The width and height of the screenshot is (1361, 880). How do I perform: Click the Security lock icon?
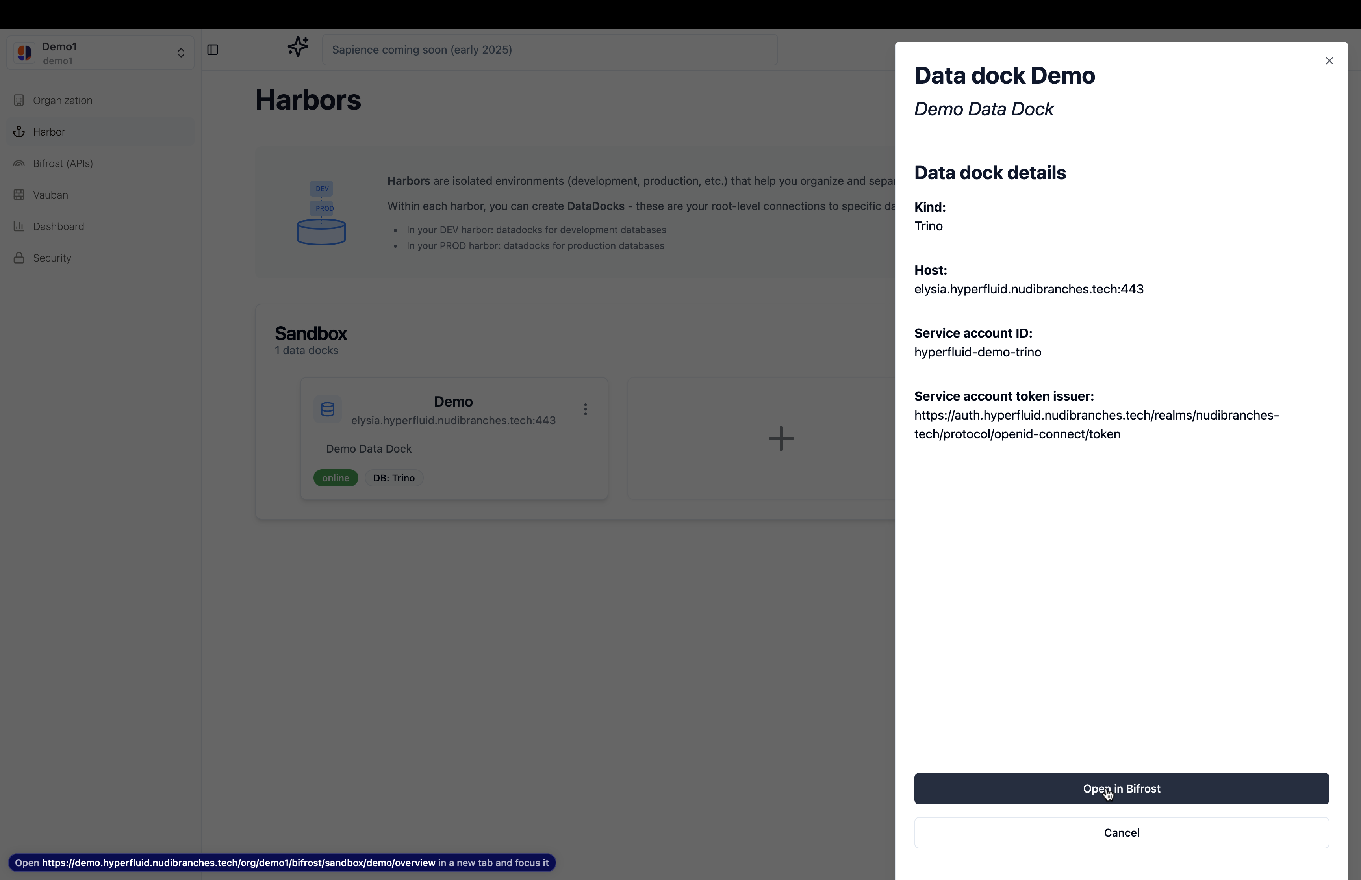(19, 258)
